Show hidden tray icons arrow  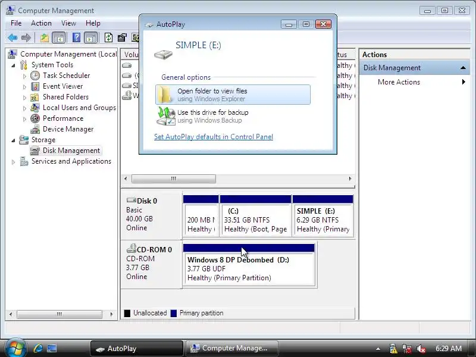coord(378,349)
